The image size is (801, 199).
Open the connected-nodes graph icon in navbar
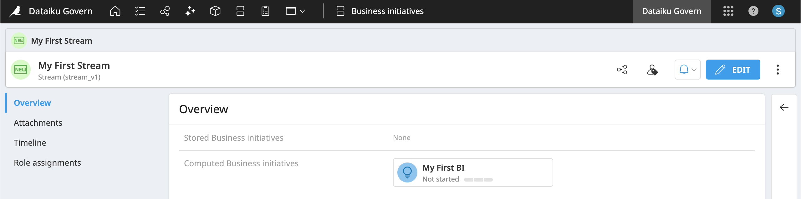point(165,12)
